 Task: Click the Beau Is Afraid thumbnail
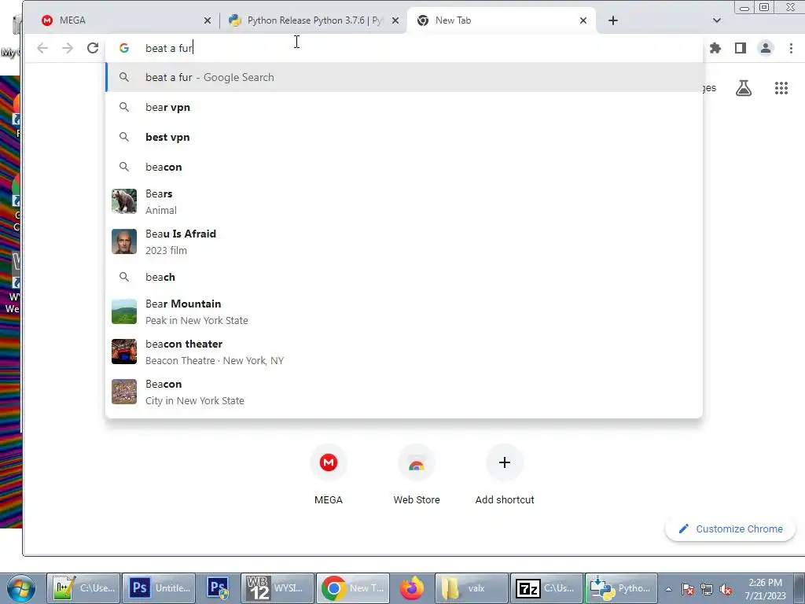(x=124, y=241)
